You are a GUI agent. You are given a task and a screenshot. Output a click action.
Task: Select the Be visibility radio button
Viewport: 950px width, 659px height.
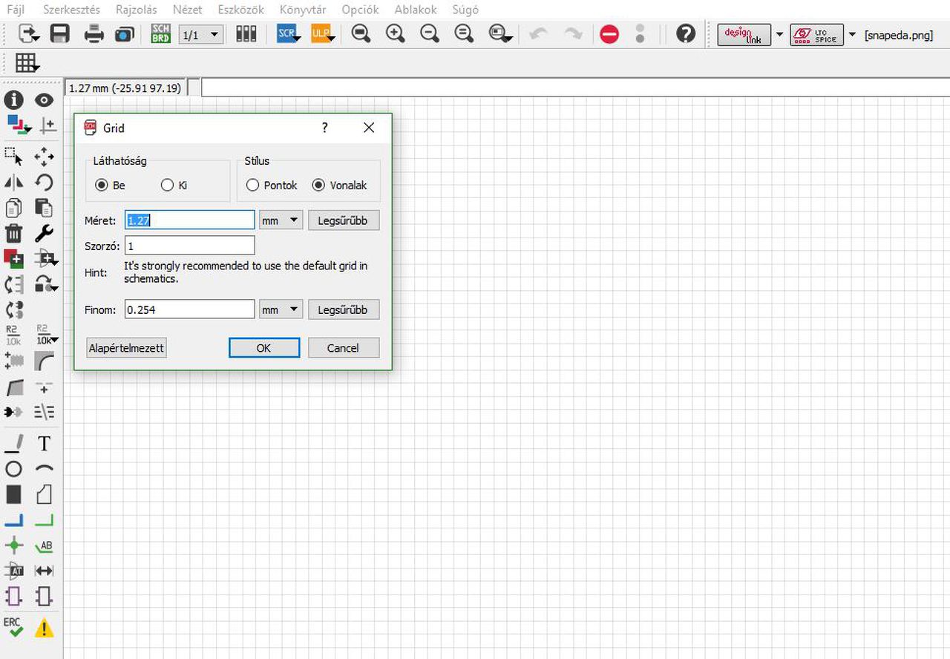point(102,186)
